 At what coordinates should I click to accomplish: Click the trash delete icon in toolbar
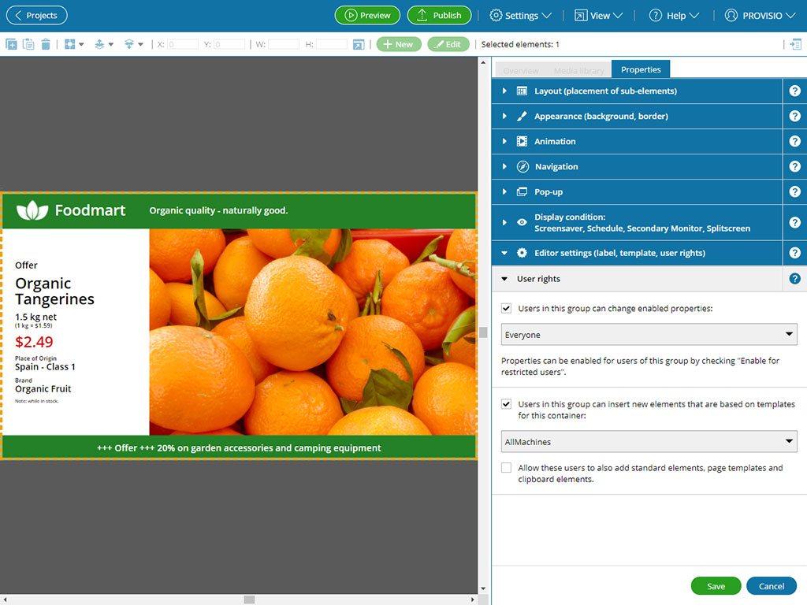coord(46,45)
